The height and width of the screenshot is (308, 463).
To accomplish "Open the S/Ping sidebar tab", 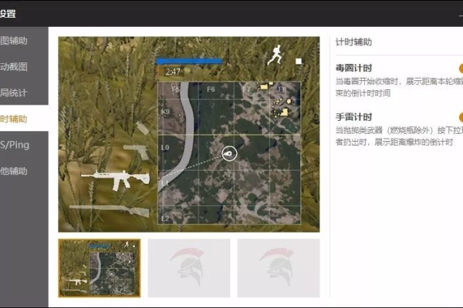I will click(24, 145).
